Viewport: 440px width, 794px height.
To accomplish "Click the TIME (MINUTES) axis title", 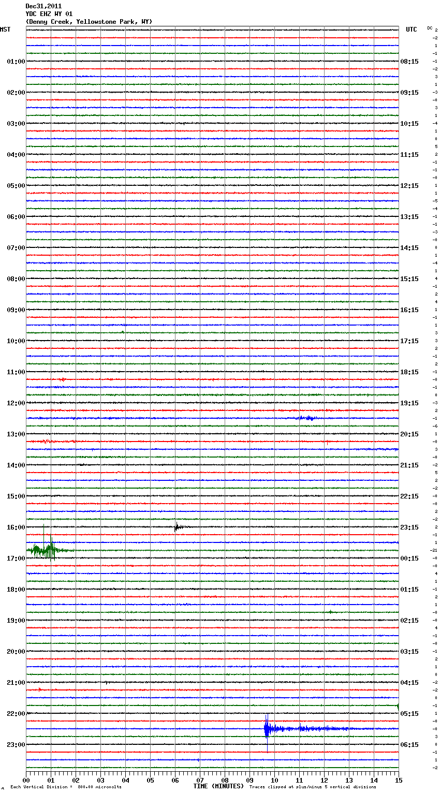I will pyautogui.click(x=218, y=786).
